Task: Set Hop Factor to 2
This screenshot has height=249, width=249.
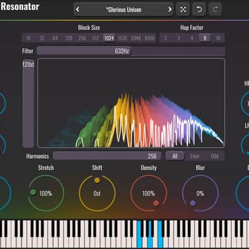Action: (166, 38)
